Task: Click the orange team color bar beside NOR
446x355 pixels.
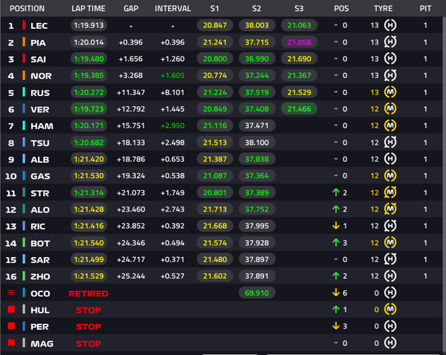Action: point(24,75)
